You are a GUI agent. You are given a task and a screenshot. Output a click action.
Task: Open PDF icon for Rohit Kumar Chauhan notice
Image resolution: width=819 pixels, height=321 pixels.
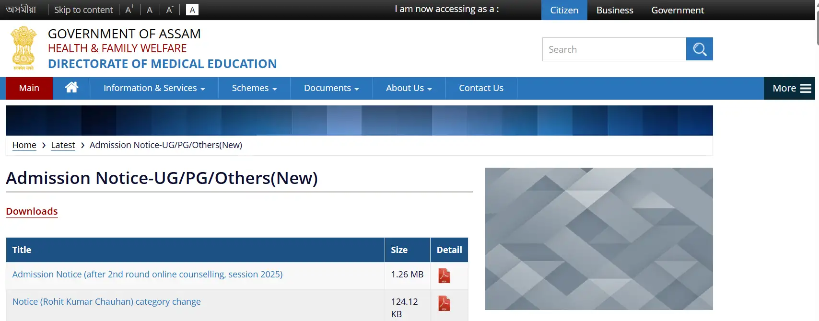(x=444, y=303)
